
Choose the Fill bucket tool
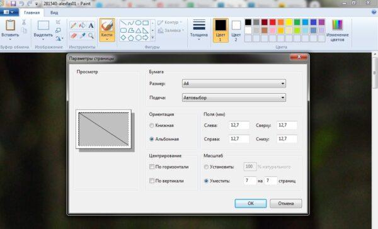pyautogui.click(x=82, y=25)
